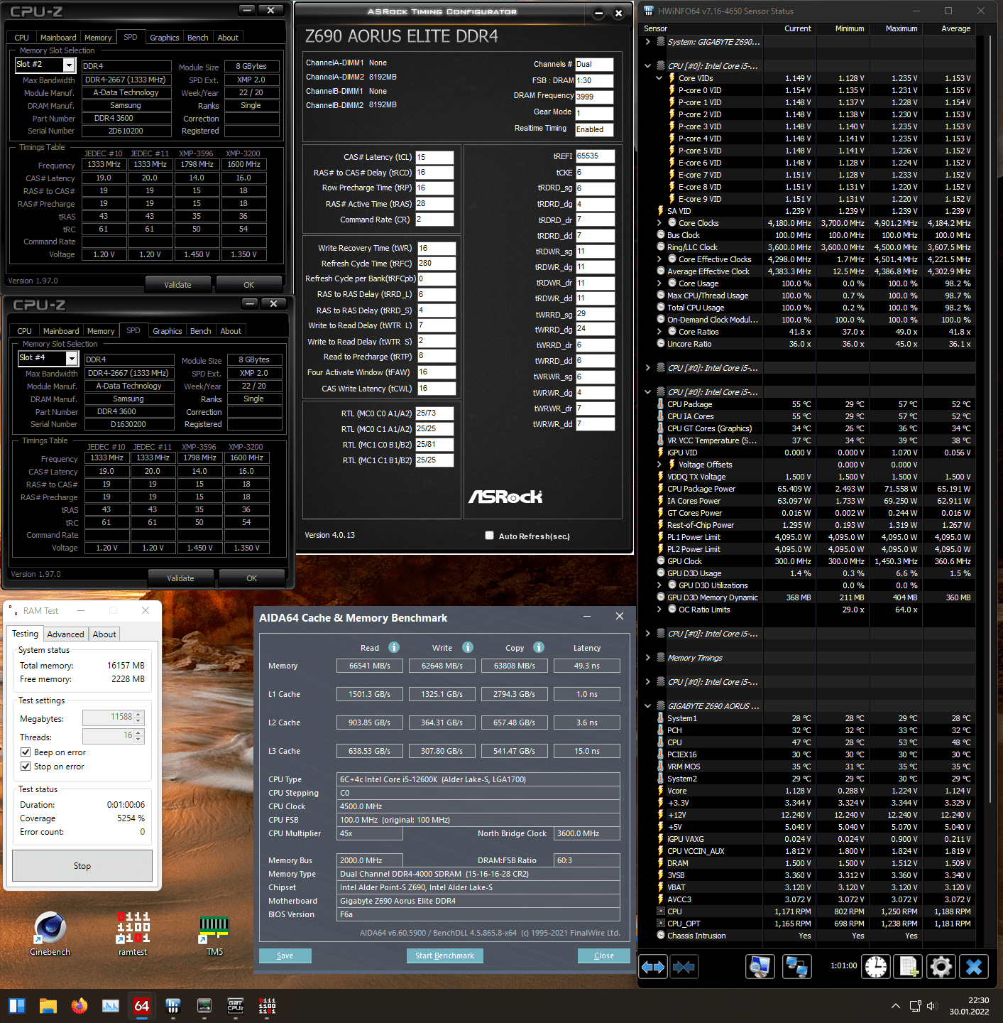Open Bench tab in bottom CPU-Z
The width and height of the screenshot is (1003, 1023).
point(201,331)
